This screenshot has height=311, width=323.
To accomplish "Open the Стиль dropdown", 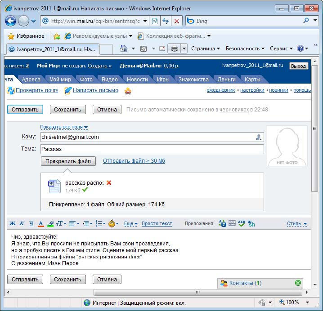I will pos(296,224).
